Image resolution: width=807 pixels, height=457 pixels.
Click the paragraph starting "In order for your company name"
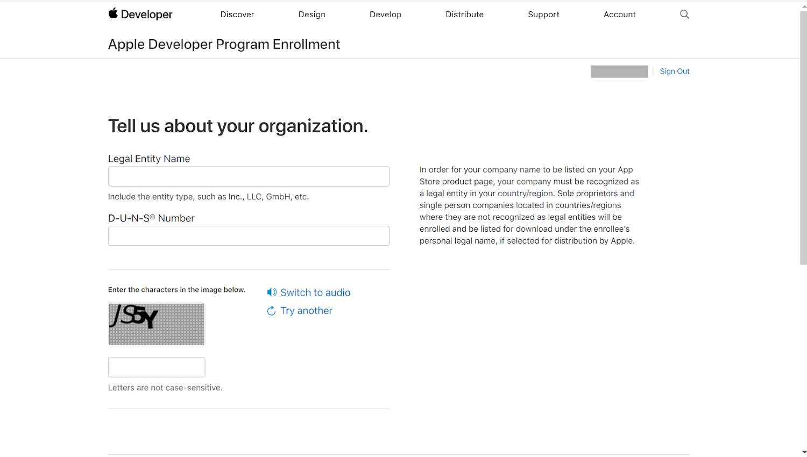529,205
